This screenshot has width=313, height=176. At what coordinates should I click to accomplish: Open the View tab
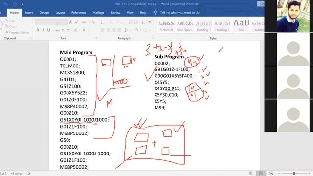tap(130, 13)
